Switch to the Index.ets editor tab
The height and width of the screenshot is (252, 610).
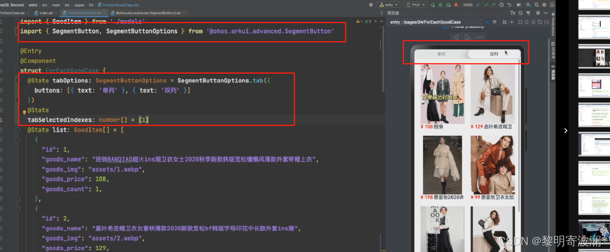coord(44,13)
